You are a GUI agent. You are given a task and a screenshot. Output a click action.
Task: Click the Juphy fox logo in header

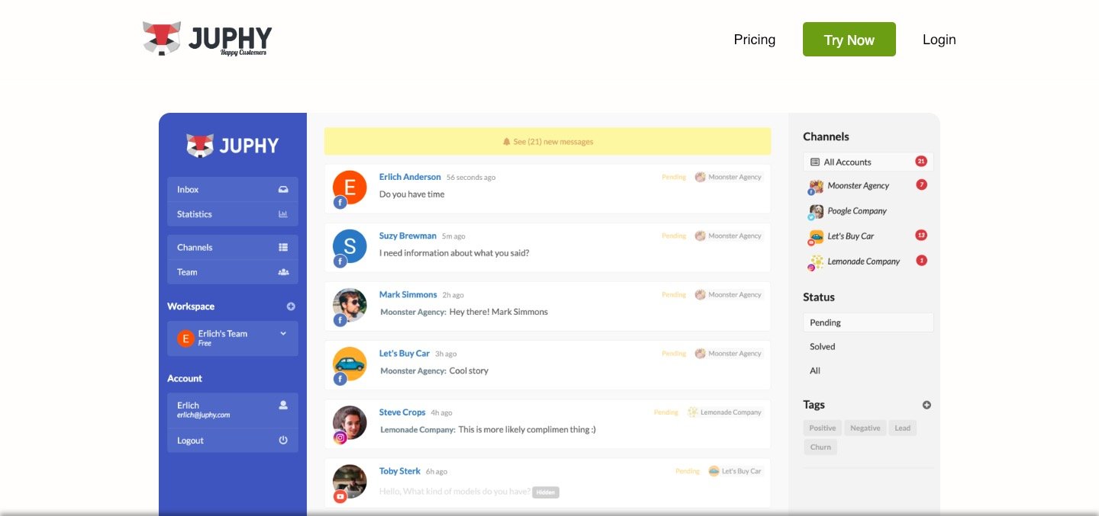[162, 38]
